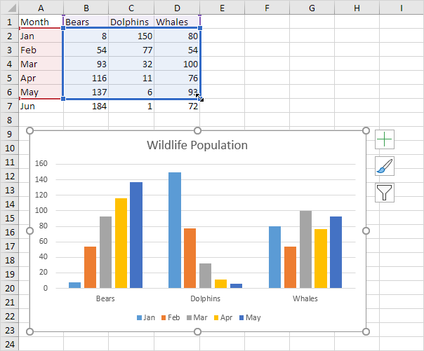Viewport: 424px width, 351px height.
Task: Select cell A7 containing Jun
Action: point(41,106)
